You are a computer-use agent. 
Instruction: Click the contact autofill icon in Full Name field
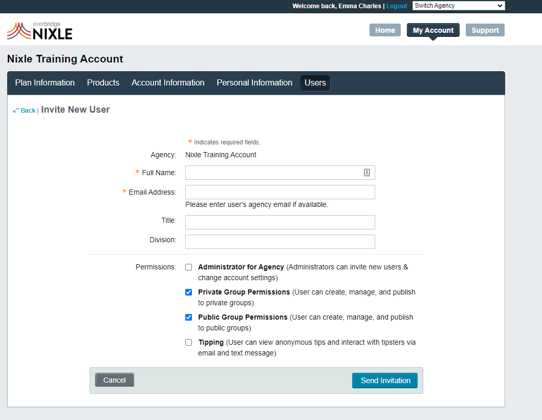(367, 173)
